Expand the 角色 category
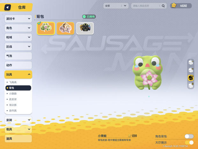The width and height of the screenshot is (198, 149). [x=18, y=28]
